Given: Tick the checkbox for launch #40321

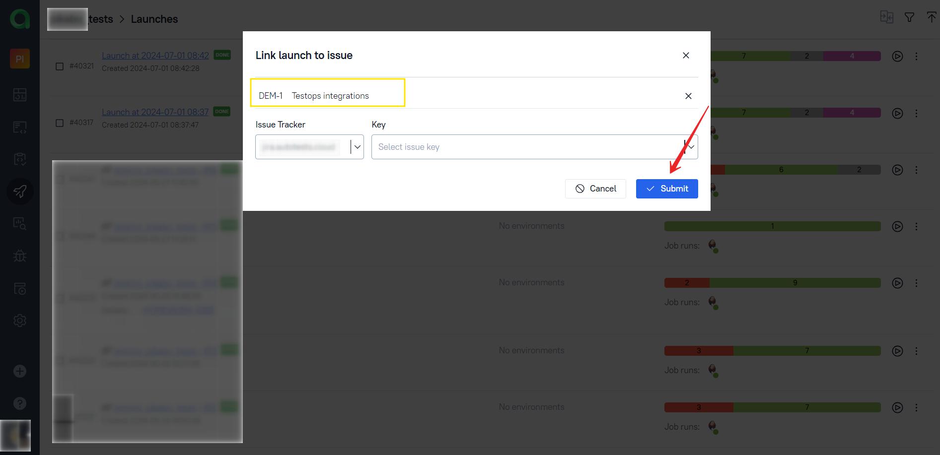Looking at the screenshot, I should [x=60, y=66].
